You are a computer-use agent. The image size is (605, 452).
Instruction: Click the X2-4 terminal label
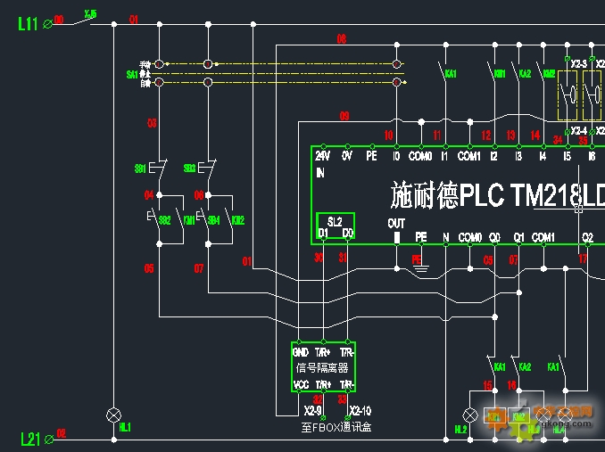coord(579,131)
